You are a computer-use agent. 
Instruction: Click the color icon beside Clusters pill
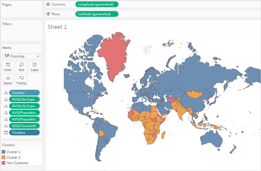[6, 132]
